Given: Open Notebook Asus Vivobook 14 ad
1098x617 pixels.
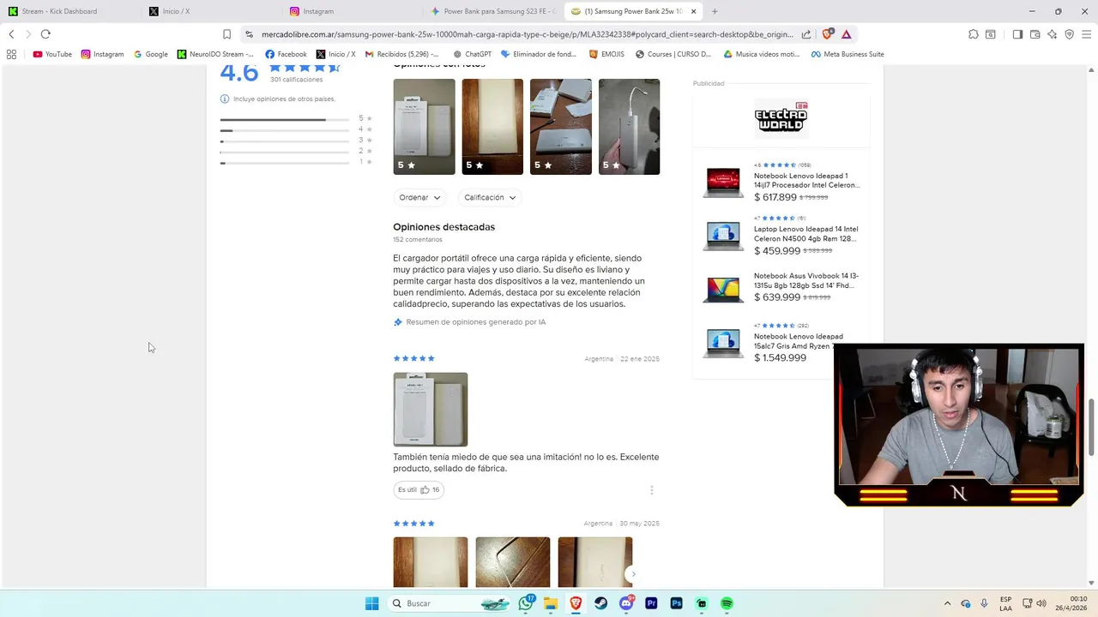Looking at the screenshot, I should click(x=781, y=288).
